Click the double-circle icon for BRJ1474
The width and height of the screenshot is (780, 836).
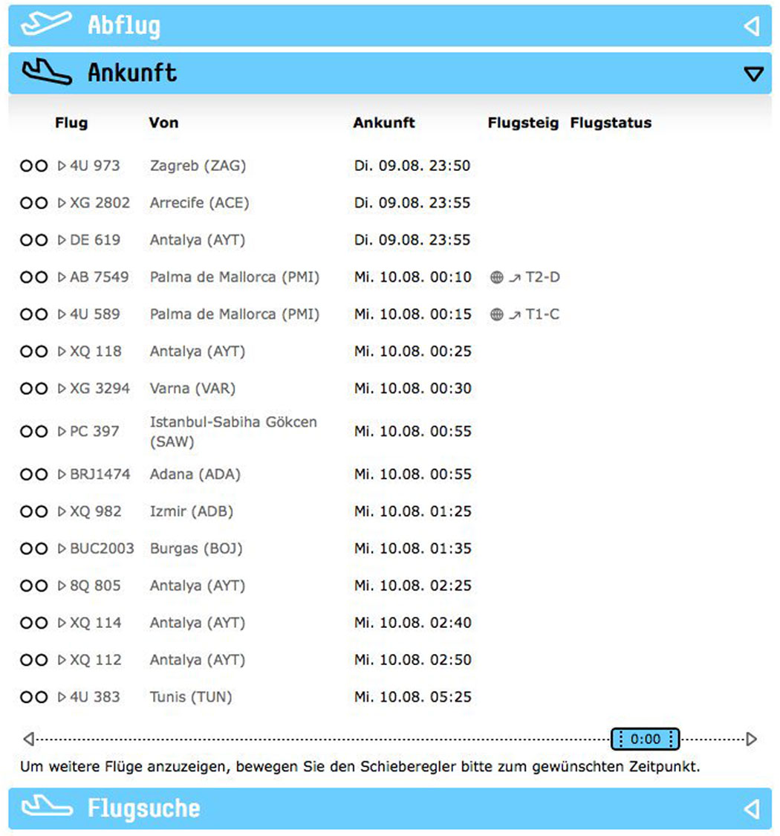33,475
